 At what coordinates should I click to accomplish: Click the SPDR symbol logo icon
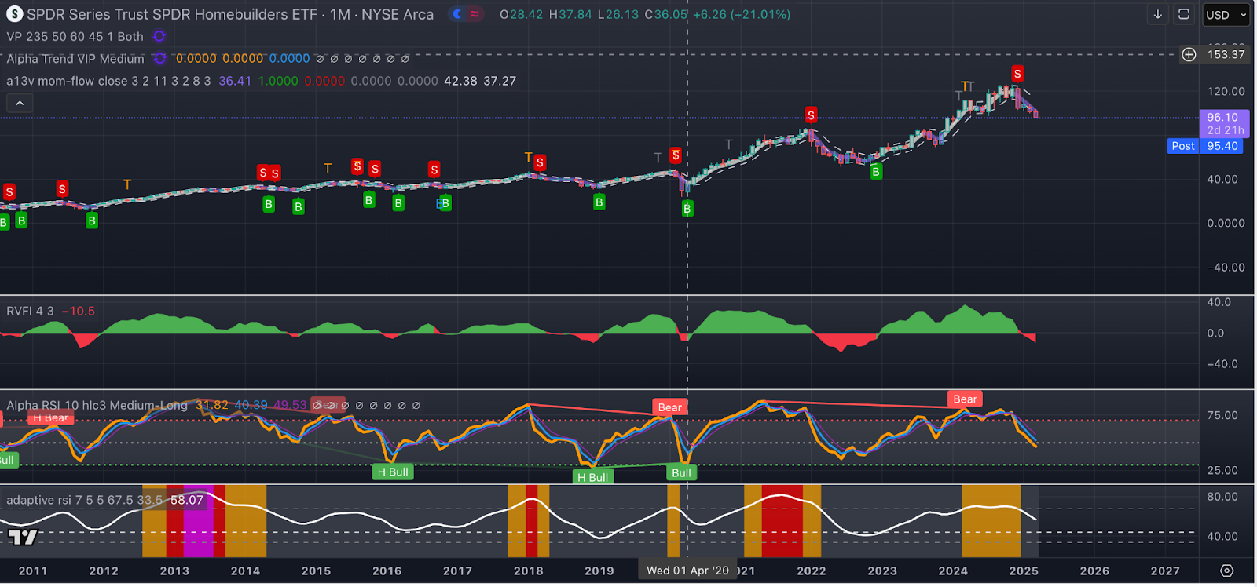pyautogui.click(x=14, y=14)
